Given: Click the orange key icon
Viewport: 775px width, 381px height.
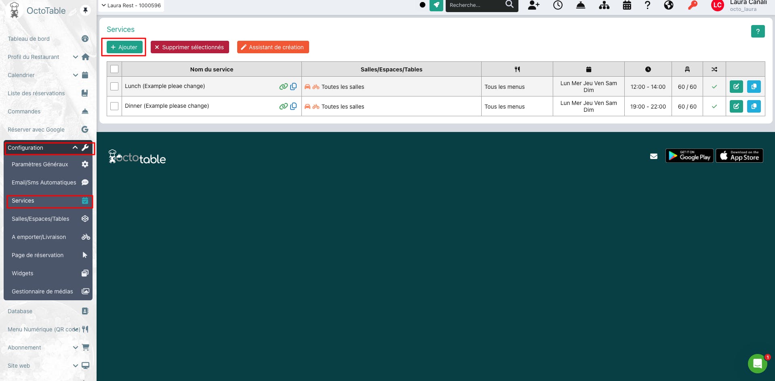Looking at the screenshot, I should click(x=693, y=5).
